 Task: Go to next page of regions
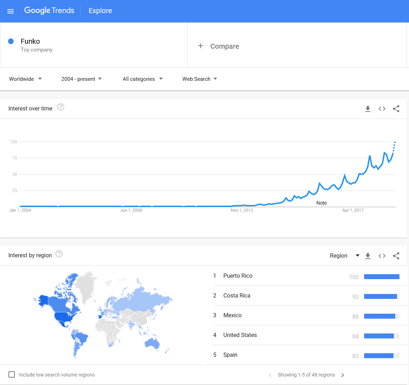343,375
